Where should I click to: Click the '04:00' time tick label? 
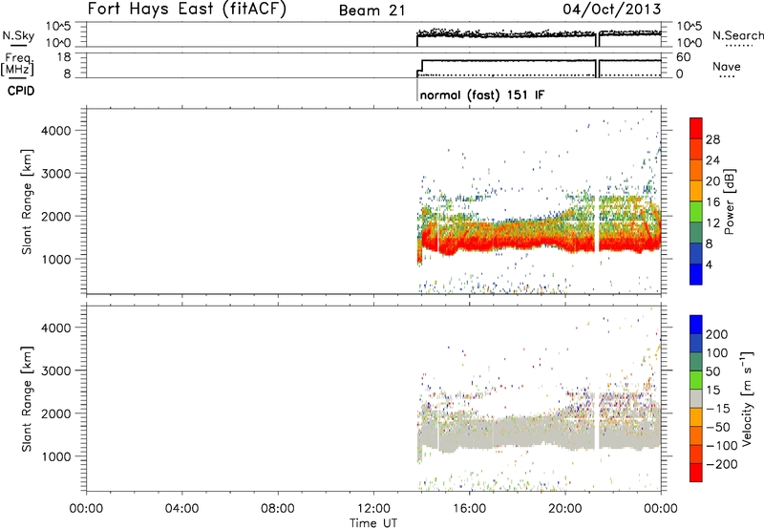pos(181,509)
